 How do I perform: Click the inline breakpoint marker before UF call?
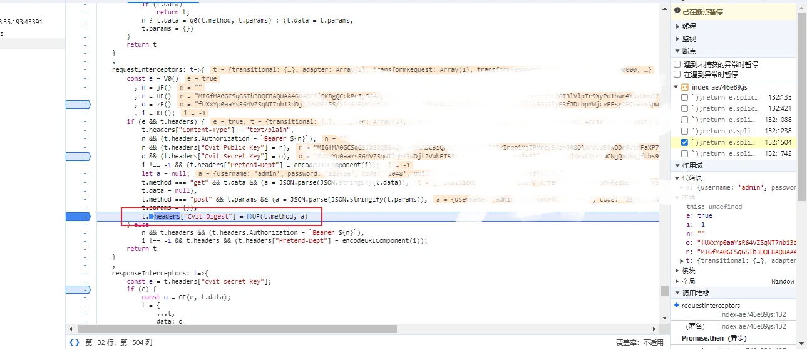tap(249, 216)
